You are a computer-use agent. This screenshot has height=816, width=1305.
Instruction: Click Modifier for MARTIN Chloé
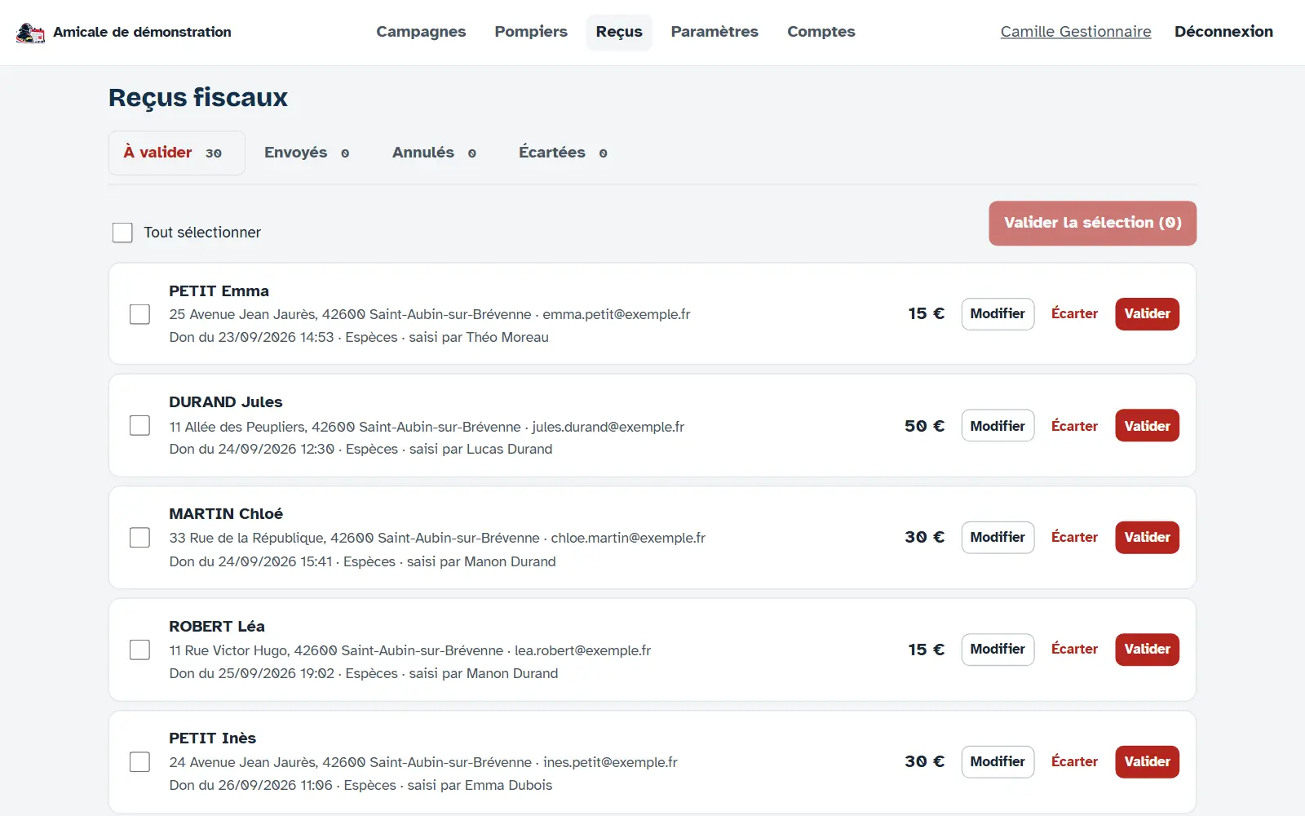click(x=998, y=538)
